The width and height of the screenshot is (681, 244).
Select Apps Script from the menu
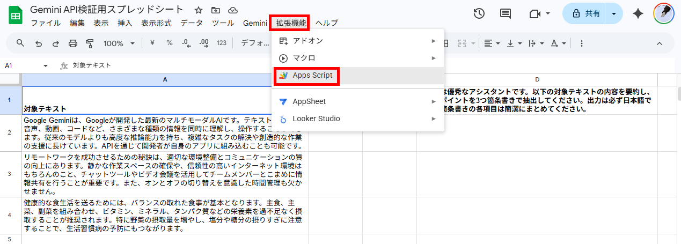(312, 76)
